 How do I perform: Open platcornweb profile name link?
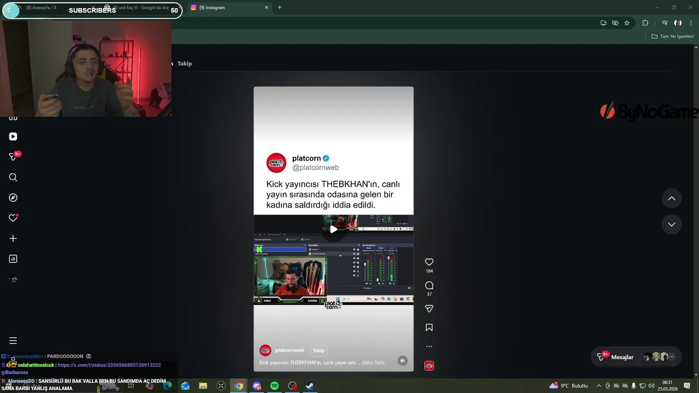coord(289,350)
